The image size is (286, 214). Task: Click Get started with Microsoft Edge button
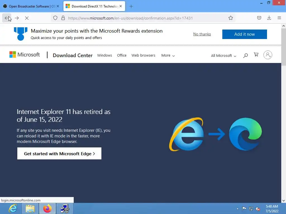pyautogui.click(x=59, y=154)
